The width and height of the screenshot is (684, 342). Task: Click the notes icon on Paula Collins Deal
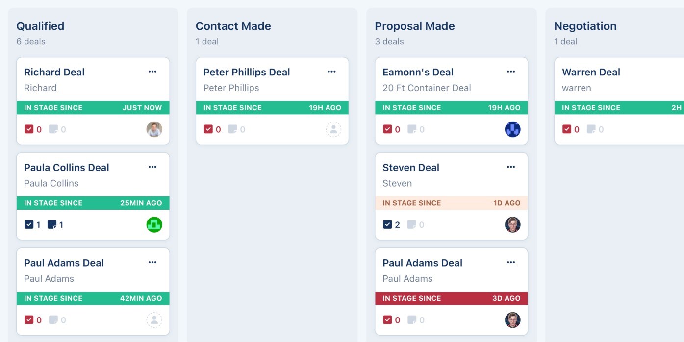pos(52,225)
